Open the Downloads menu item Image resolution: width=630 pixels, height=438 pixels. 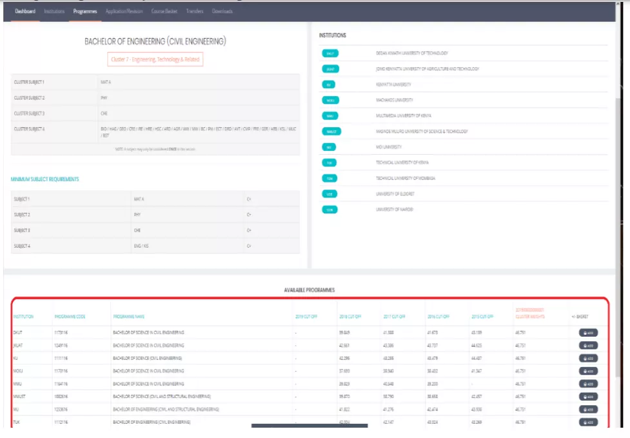coord(222,12)
